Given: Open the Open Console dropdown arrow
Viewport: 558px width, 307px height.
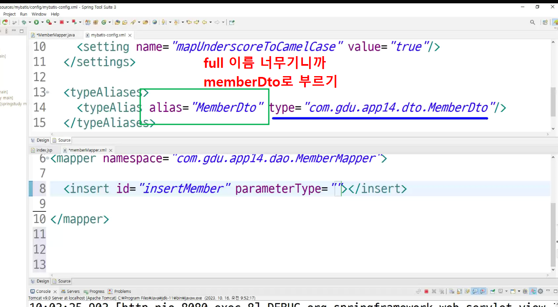Looking at the screenshot, I should click(519, 291).
